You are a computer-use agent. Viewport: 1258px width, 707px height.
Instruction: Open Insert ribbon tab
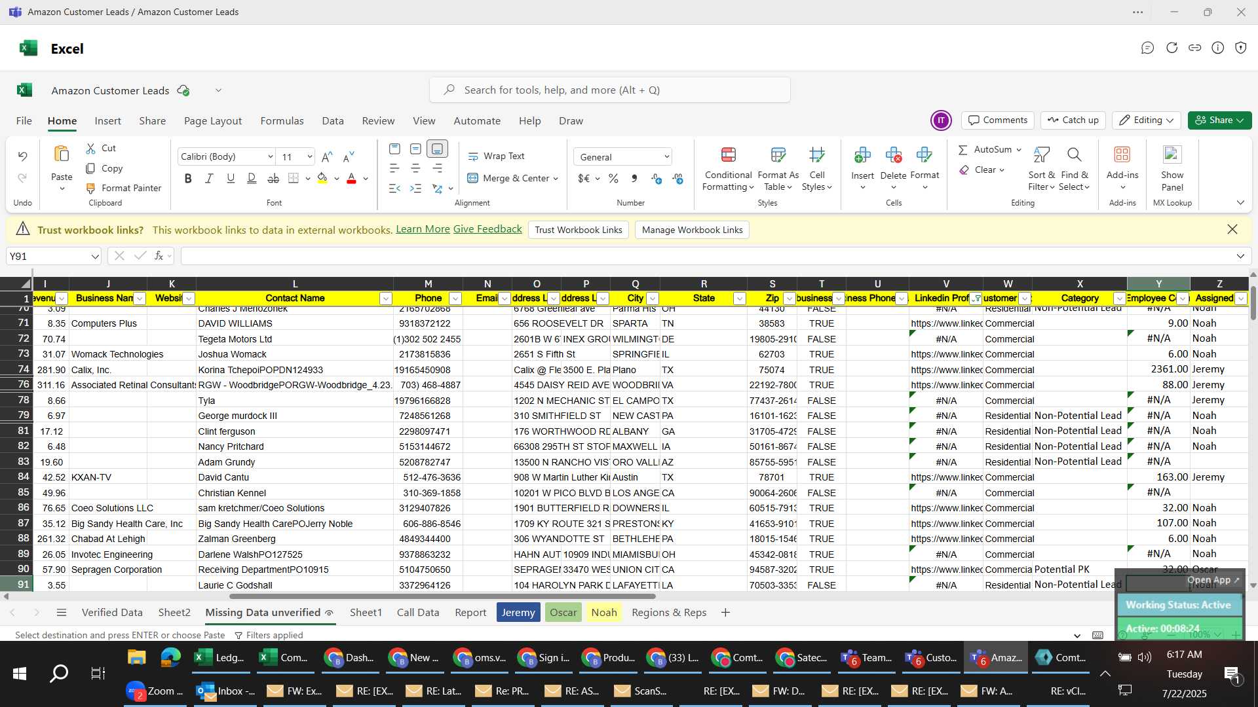point(107,121)
